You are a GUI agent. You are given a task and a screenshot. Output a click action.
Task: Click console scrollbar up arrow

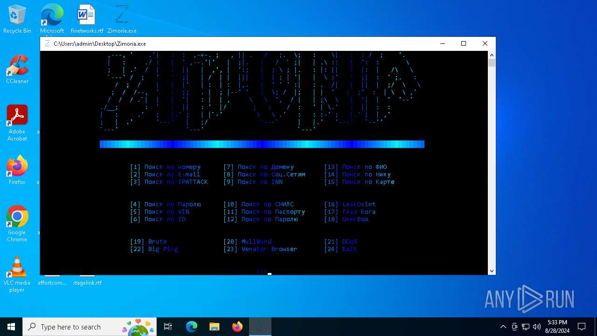[x=492, y=55]
